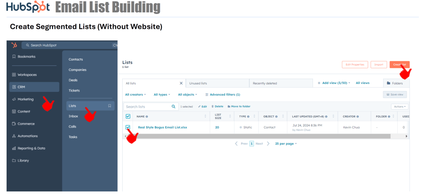Click the Edit Properties button

click(355, 64)
